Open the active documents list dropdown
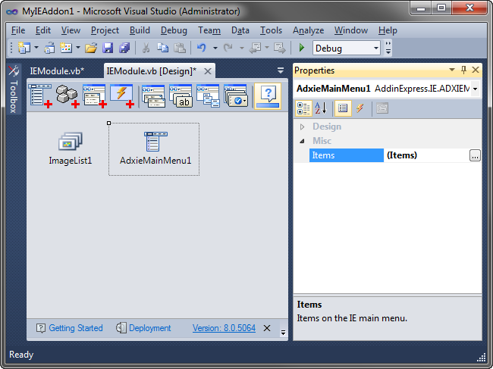The width and height of the screenshot is (493, 369). (281, 70)
